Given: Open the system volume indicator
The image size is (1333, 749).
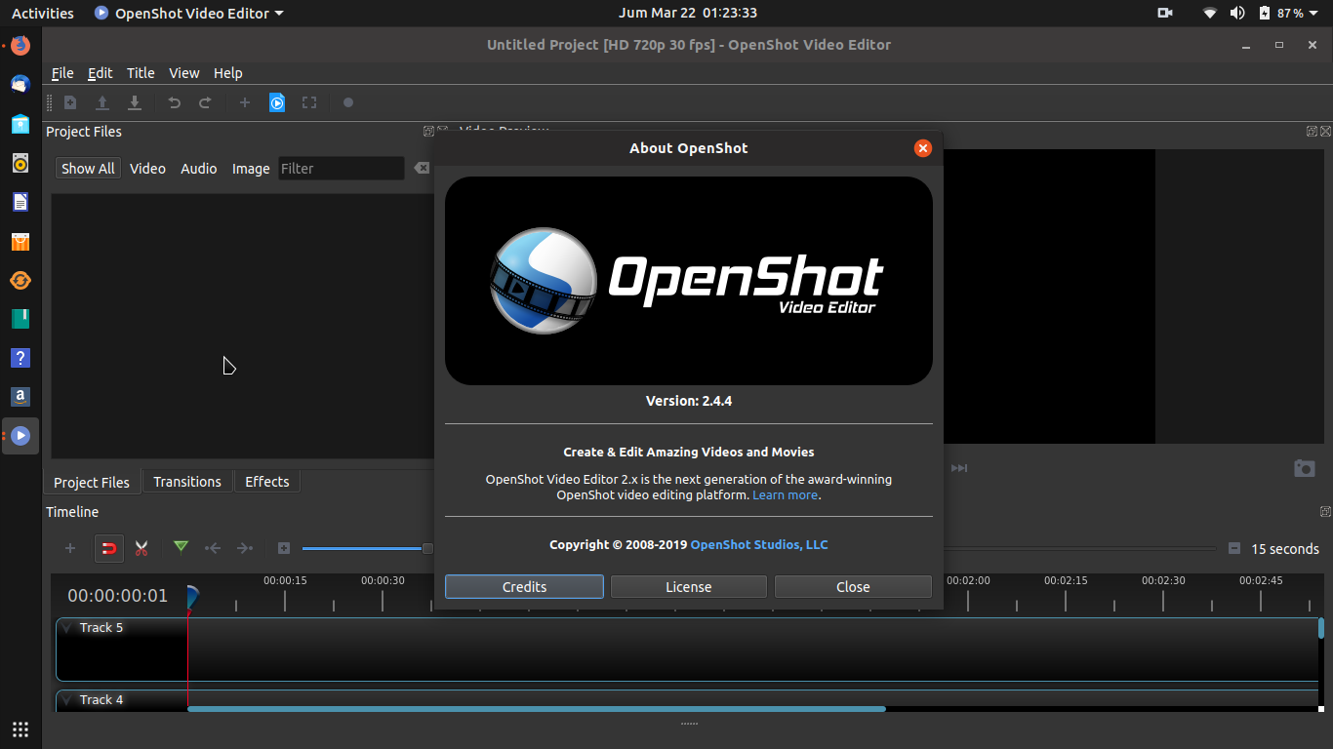Looking at the screenshot, I should point(1237,13).
